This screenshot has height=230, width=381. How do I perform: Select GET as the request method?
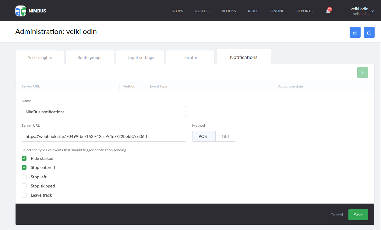[x=226, y=136]
